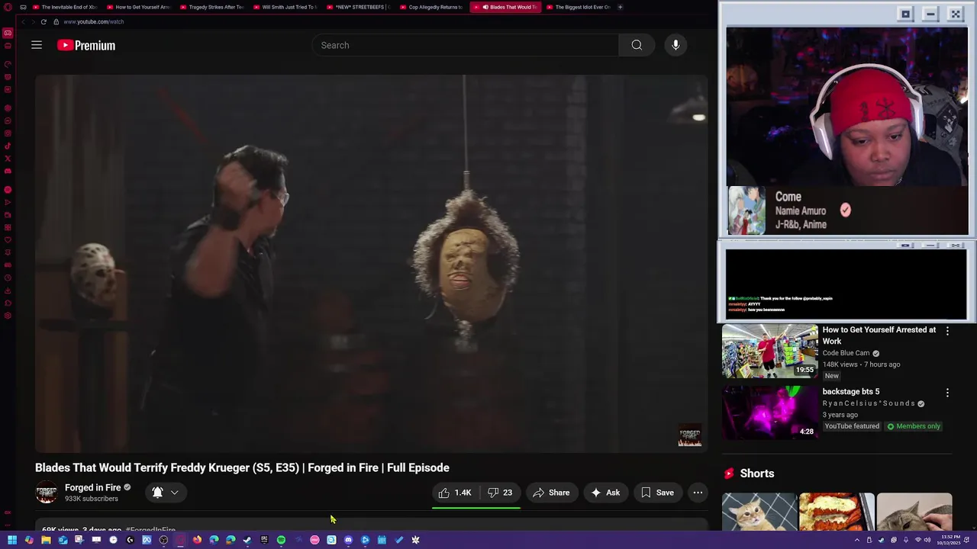Click the Opera logo menu button

point(8,7)
